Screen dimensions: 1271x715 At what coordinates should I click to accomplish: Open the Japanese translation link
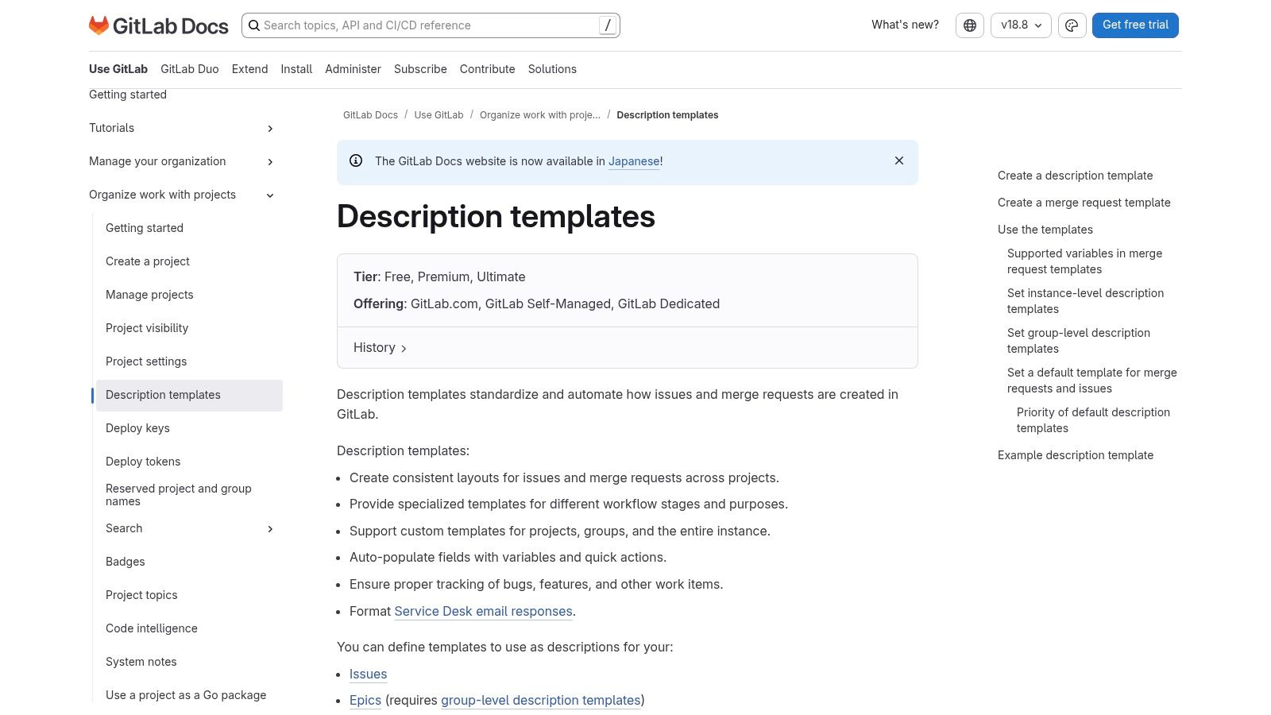pyautogui.click(x=633, y=160)
